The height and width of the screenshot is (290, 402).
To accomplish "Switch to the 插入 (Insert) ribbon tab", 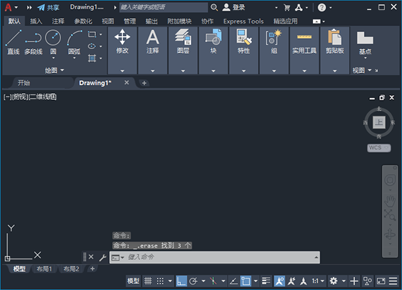I will pos(36,21).
